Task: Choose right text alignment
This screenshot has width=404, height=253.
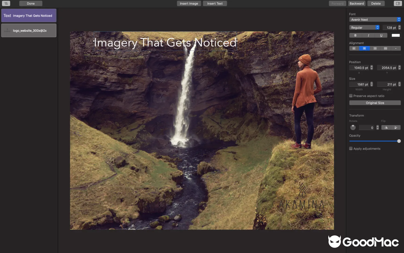Action: coord(375,48)
